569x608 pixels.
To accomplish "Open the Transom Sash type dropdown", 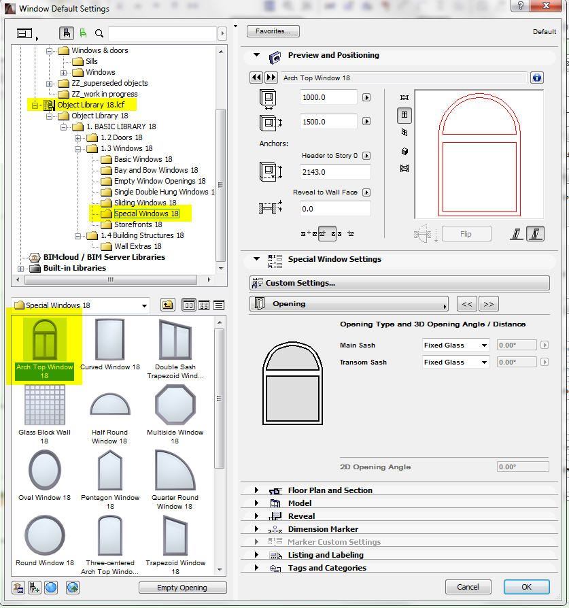I will 456,362.
